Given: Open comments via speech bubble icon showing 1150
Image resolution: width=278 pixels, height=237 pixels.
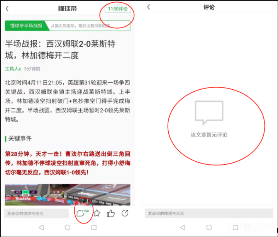Looking at the screenshot, I should pos(81,213).
